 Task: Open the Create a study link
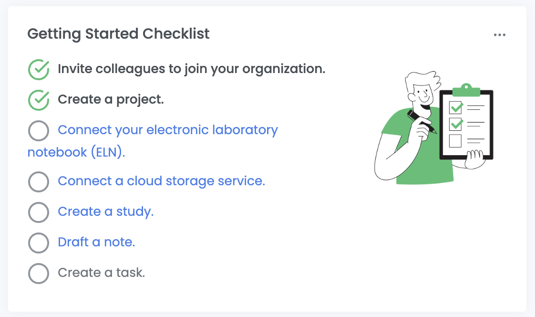point(105,212)
